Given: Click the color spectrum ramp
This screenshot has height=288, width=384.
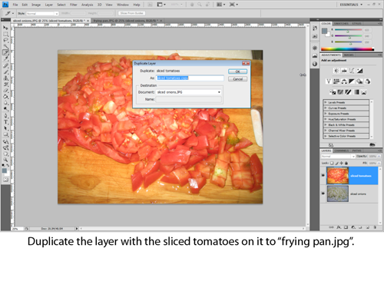Looking at the screenshot, I should (348, 49).
